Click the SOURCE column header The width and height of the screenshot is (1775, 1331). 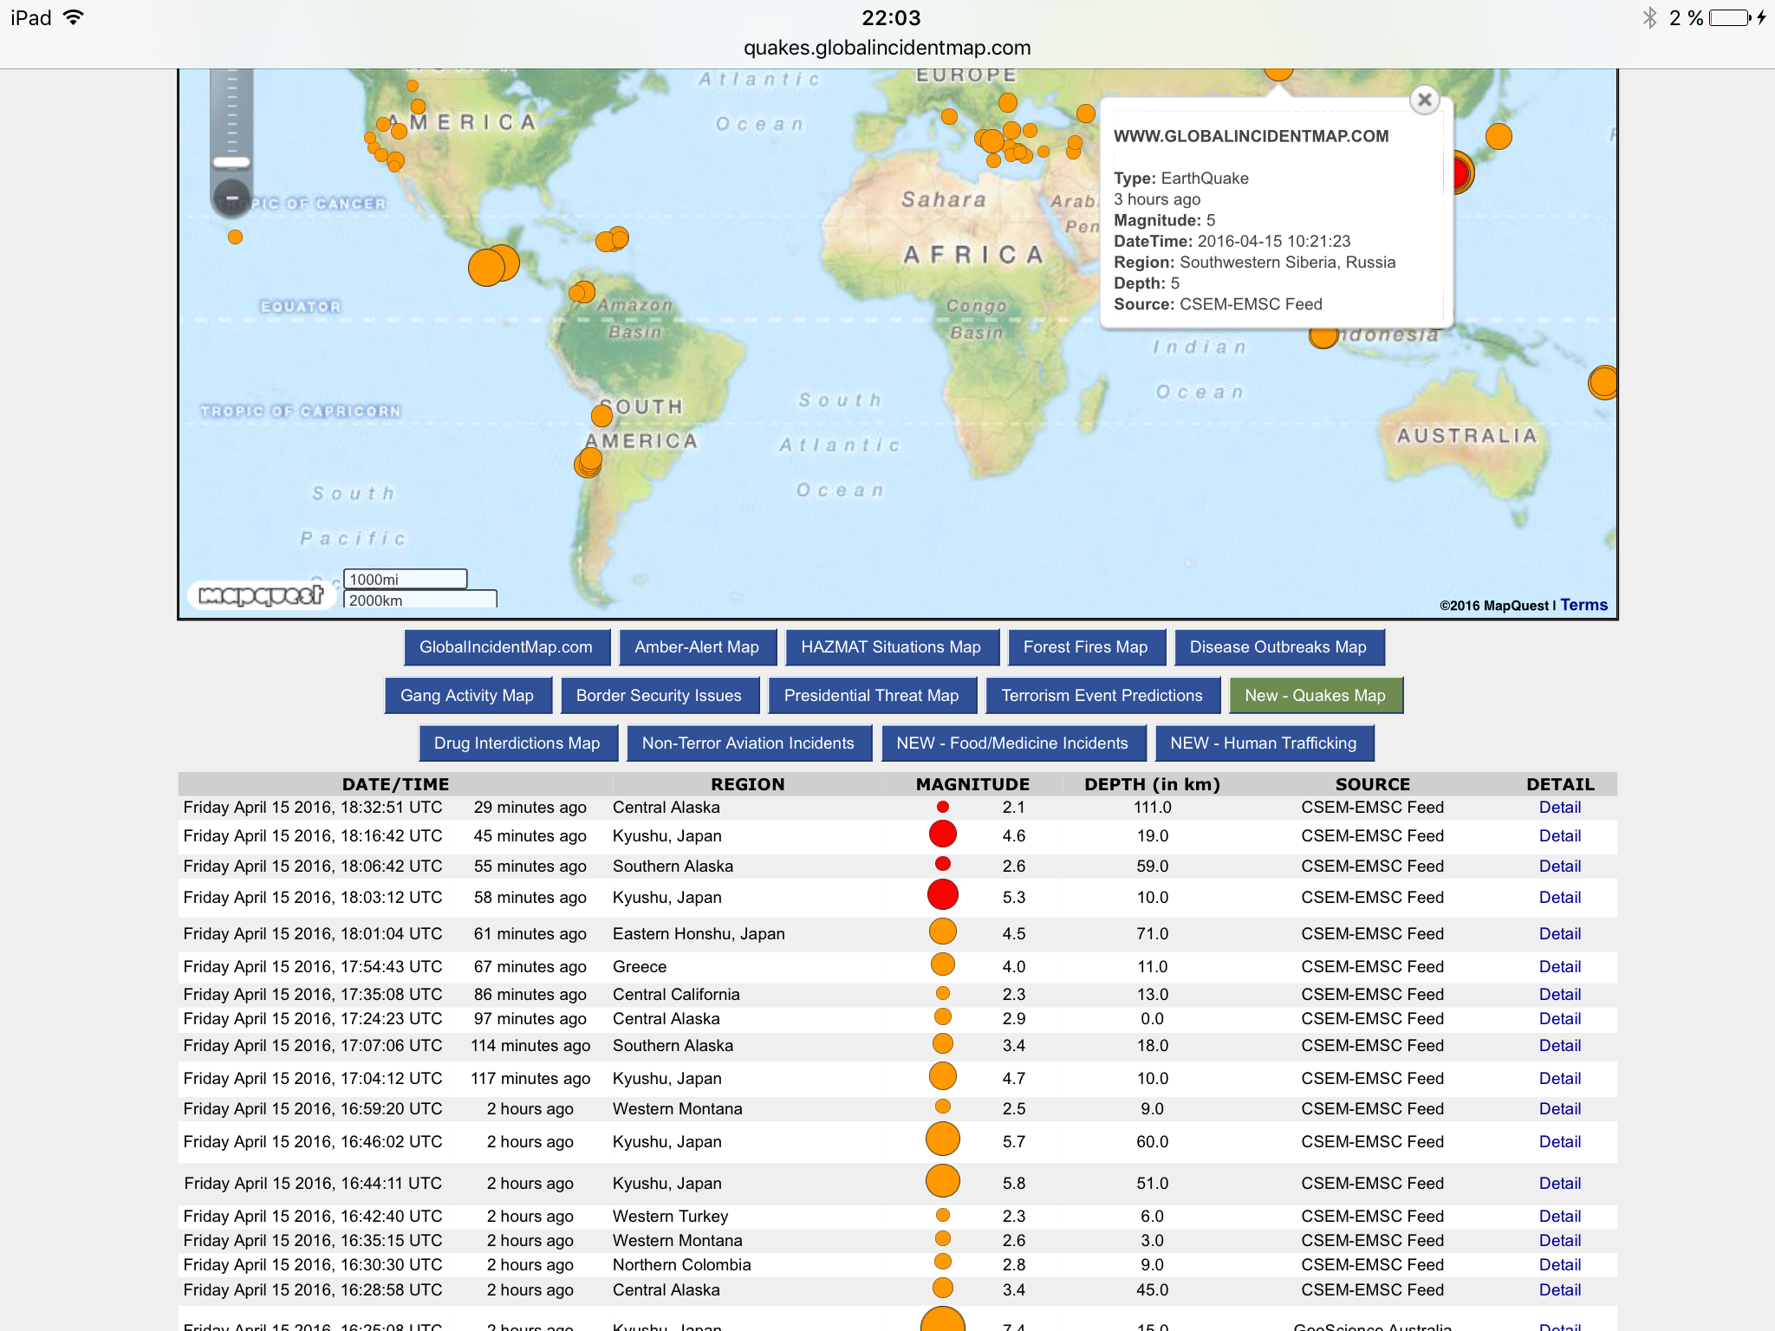tap(1373, 784)
